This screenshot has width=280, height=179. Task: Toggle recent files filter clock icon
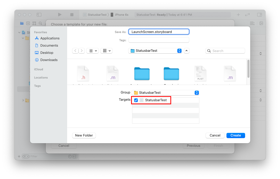(70, 156)
